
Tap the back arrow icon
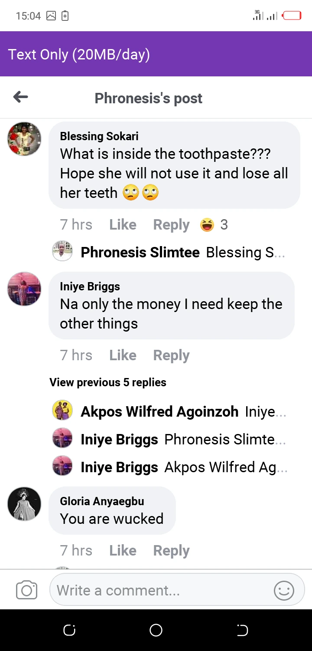(21, 97)
